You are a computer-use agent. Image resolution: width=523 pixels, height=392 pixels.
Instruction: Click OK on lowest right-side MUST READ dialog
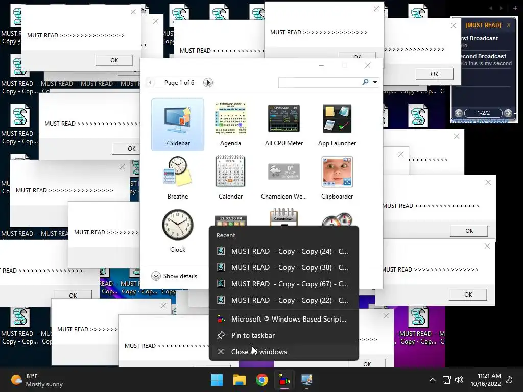tap(468, 295)
